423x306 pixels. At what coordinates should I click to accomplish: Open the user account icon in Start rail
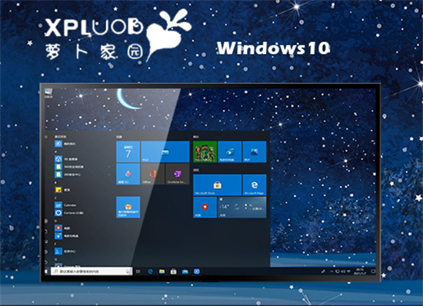(46, 221)
